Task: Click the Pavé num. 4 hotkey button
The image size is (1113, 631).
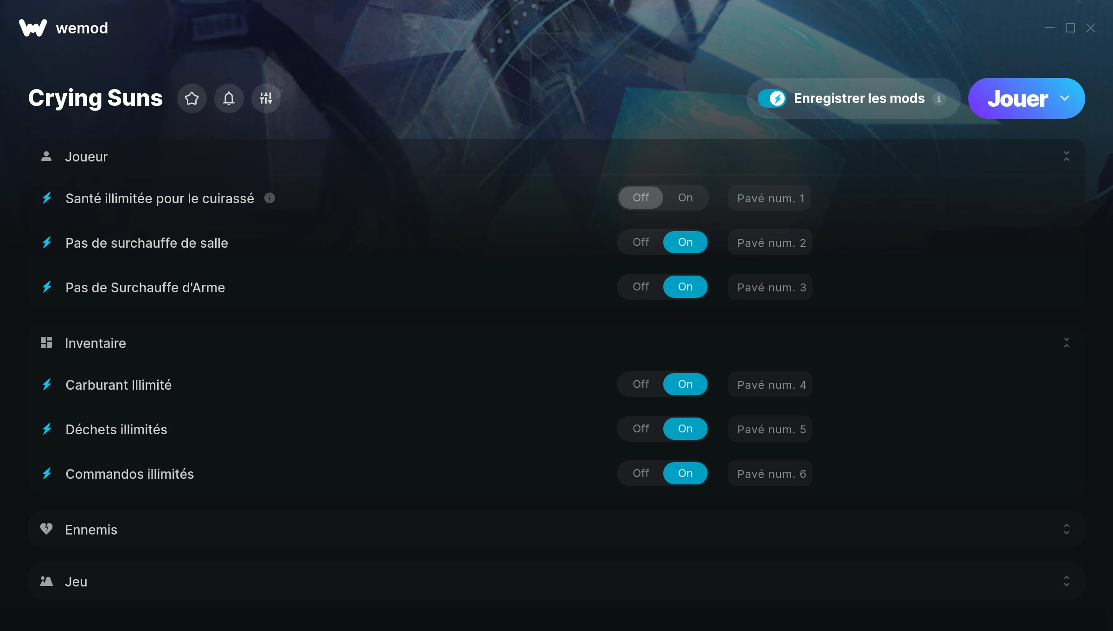Action: pos(770,385)
